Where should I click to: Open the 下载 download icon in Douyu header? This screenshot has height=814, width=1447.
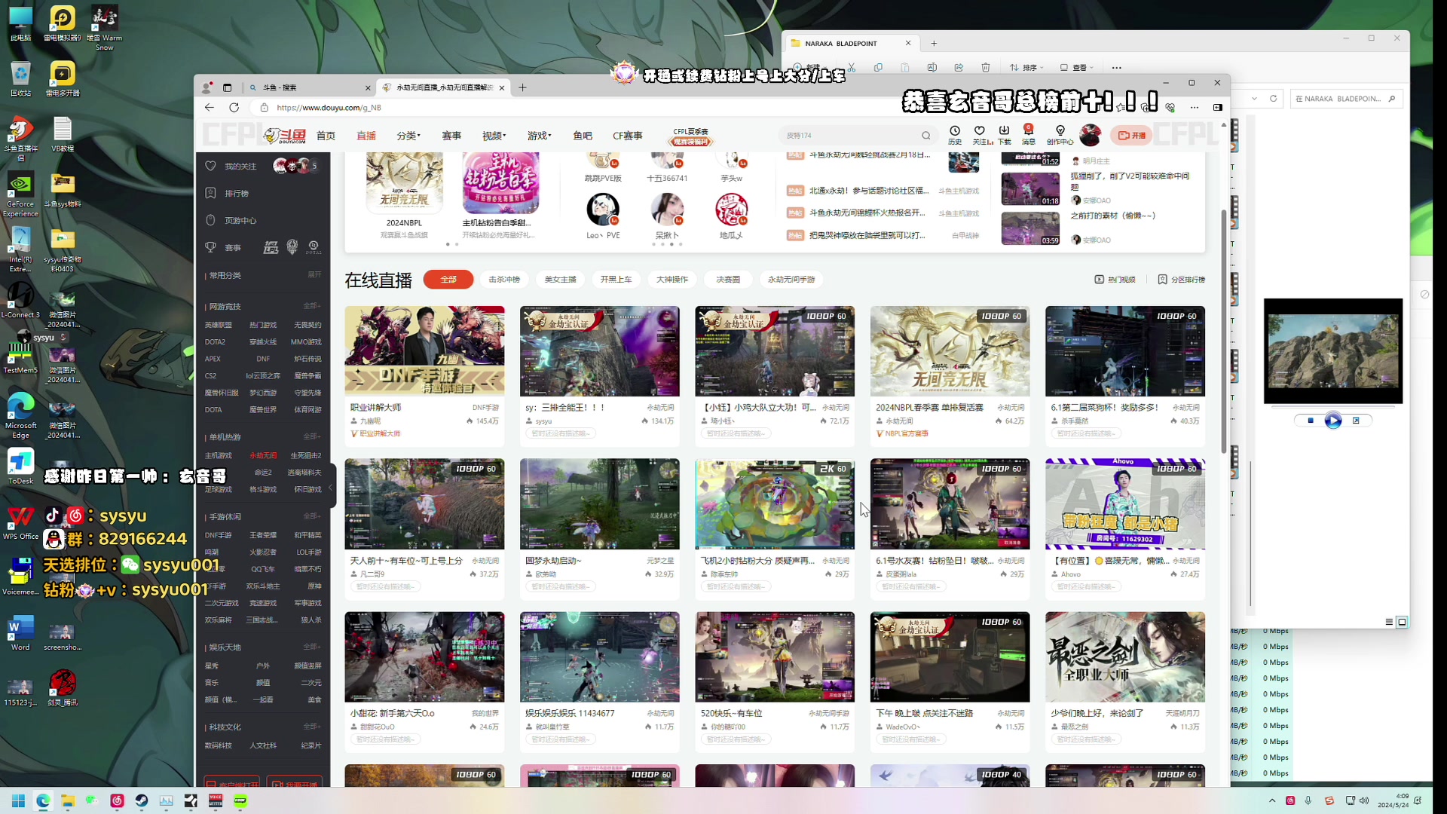pos(1004,134)
